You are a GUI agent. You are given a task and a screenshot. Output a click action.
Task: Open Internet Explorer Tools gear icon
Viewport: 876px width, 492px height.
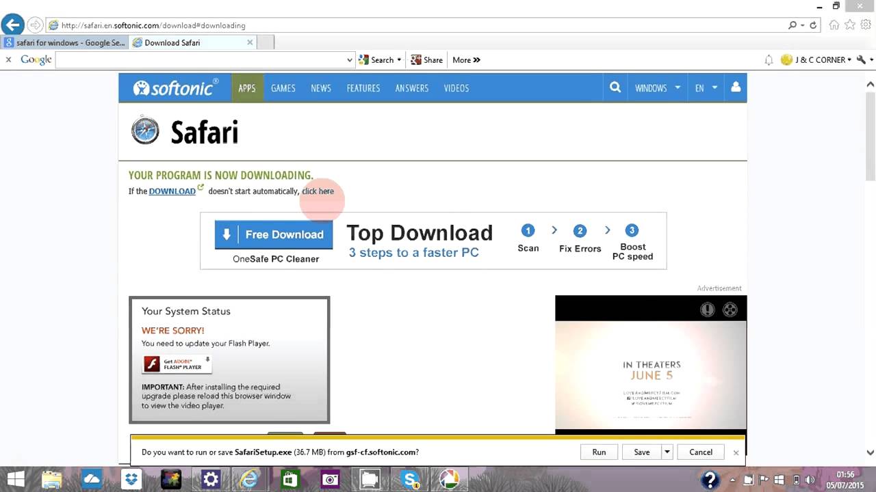pyautogui.click(x=866, y=25)
